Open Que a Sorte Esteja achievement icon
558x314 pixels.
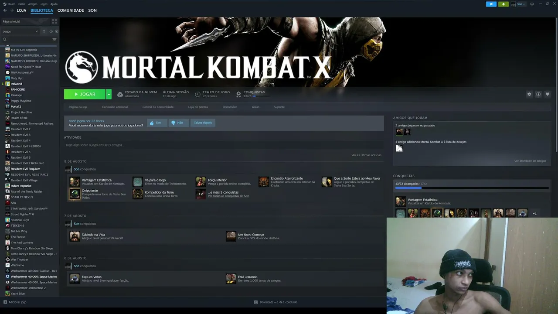click(x=327, y=182)
